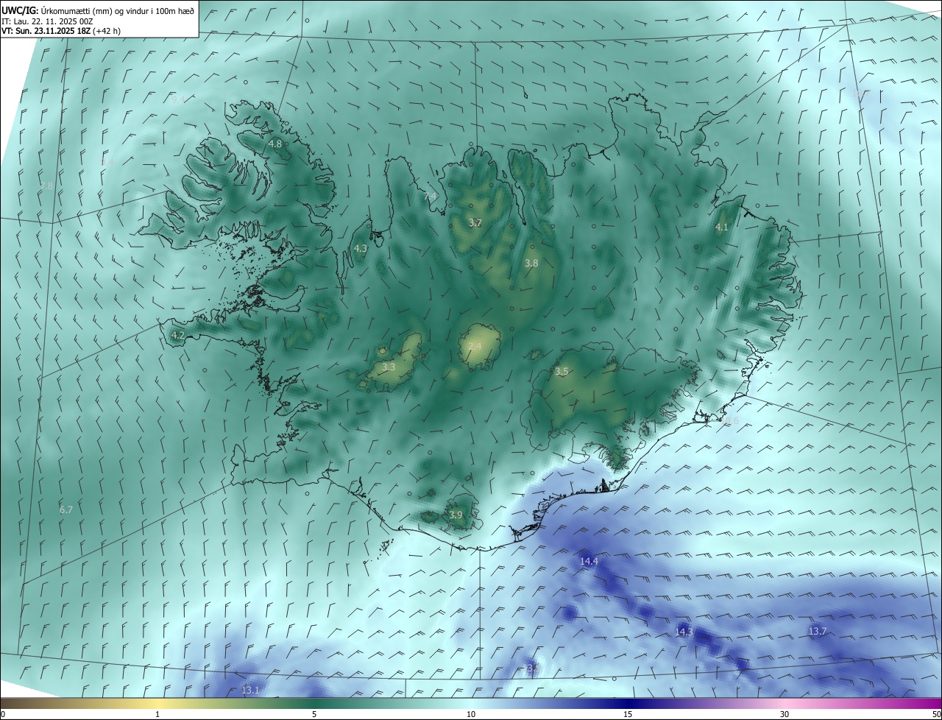Click the 3.3 label on western glacier
Viewport: 942px width, 720px height.
tap(389, 367)
